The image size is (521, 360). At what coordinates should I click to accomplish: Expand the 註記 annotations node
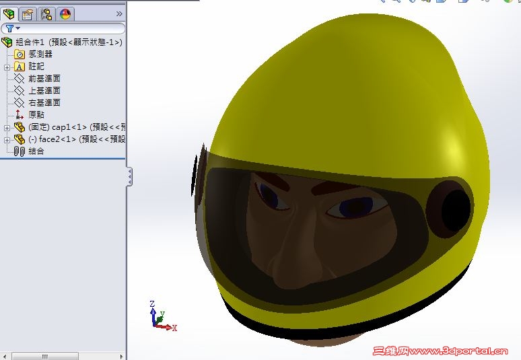tap(7, 67)
